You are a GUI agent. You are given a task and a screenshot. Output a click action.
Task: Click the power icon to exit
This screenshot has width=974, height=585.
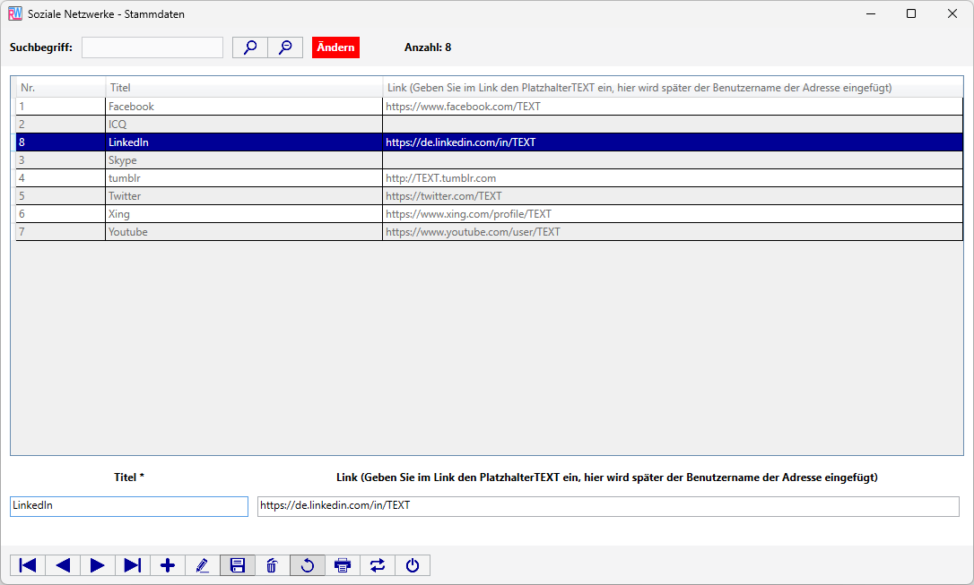413,565
